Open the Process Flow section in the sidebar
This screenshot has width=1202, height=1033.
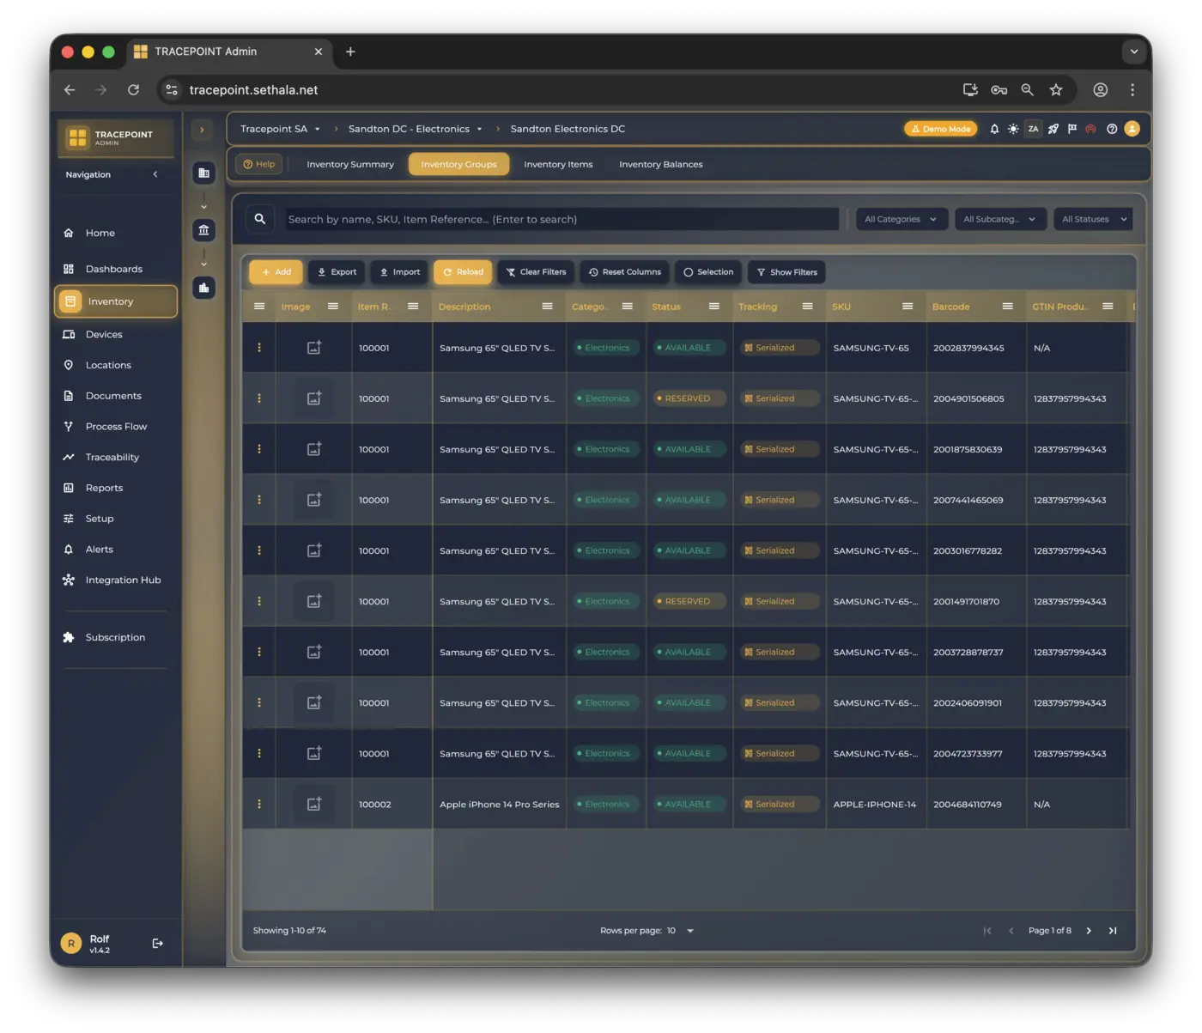[114, 426]
